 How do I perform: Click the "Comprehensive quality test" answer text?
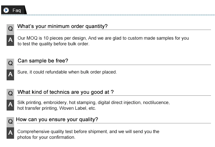pyautogui.click(x=88, y=131)
